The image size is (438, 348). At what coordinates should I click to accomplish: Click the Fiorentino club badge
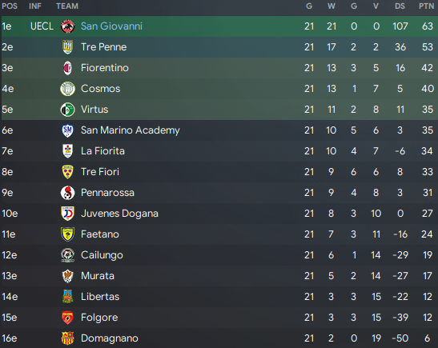pos(67,68)
